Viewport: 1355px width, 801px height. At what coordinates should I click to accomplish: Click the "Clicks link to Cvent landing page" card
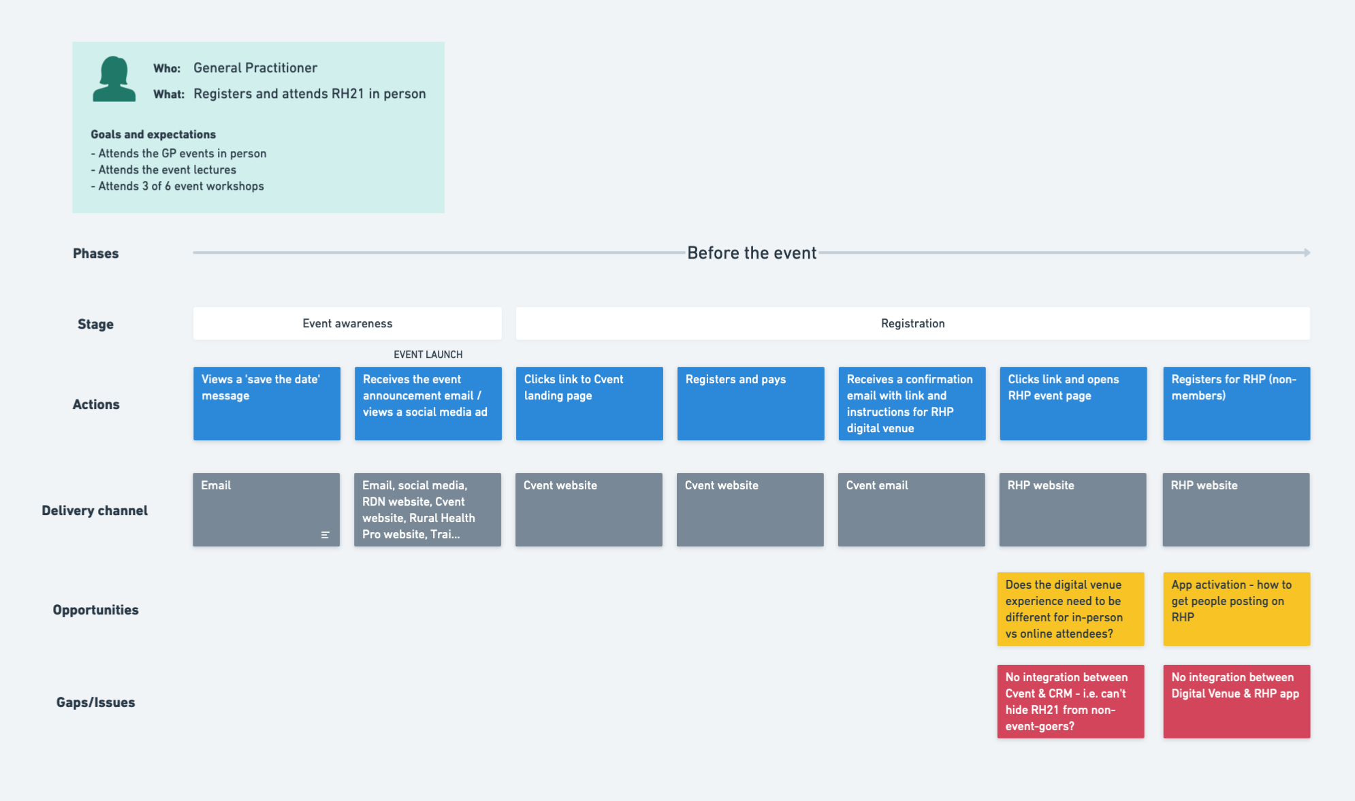click(x=589, y=404)
